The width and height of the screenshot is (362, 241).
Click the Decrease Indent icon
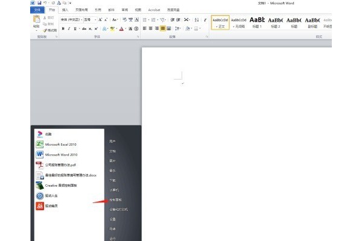pyautogui.click(x=173, y=20)
